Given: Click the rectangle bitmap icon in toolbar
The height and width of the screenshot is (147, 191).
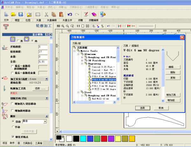Looking at the screenshot, I should [38, 14].
